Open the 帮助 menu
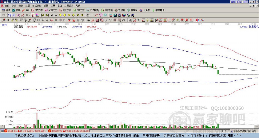The height and width of the screenshot is (138, 259). click(78, 6)
